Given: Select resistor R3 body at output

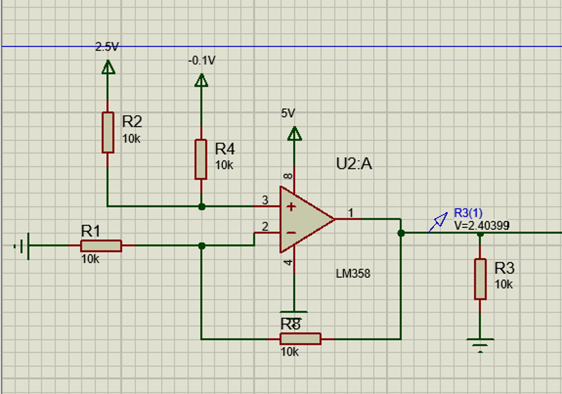Looking at the screenshot, I should click(480, 279).
